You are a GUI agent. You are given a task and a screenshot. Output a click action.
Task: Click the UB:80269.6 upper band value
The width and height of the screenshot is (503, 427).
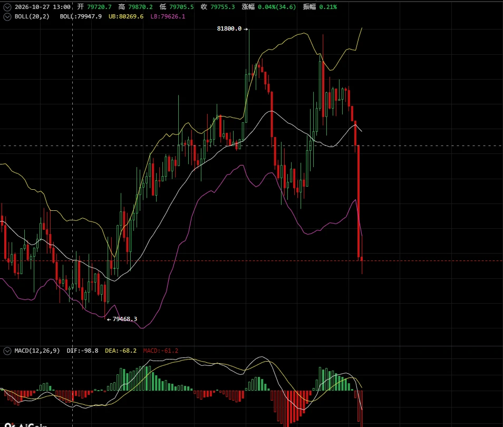coord(126,16)
